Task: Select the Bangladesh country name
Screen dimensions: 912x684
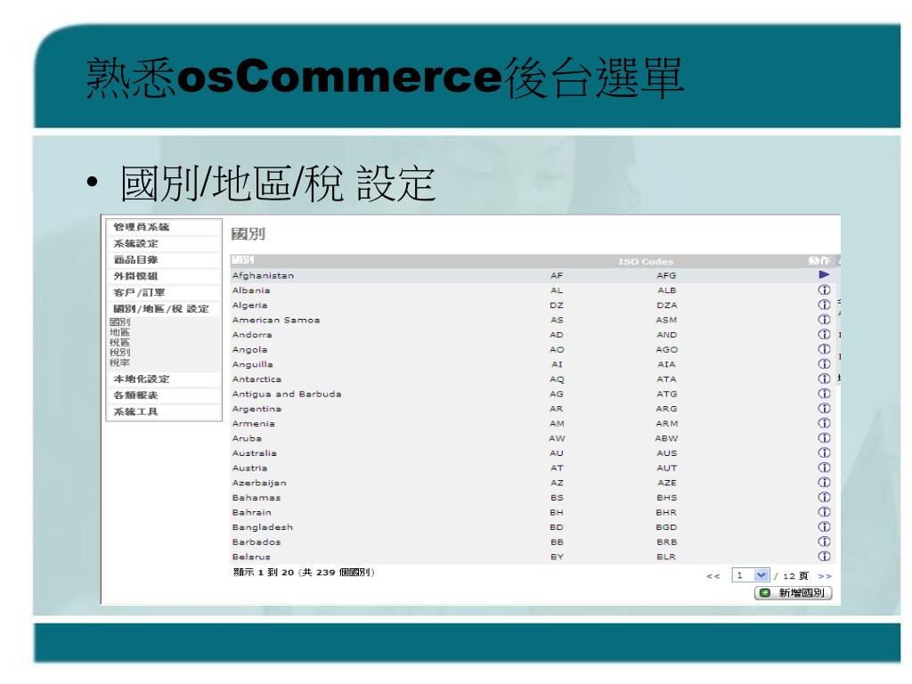Action: (263, 527)
